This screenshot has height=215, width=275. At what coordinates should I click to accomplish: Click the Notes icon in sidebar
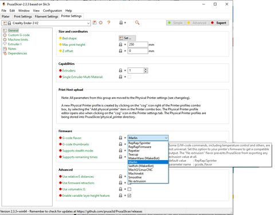click(x=5, y=49)
